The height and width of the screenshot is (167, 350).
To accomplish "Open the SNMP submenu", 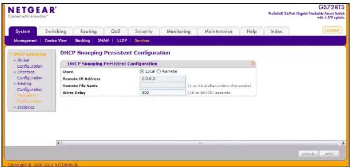I will 103,41.
